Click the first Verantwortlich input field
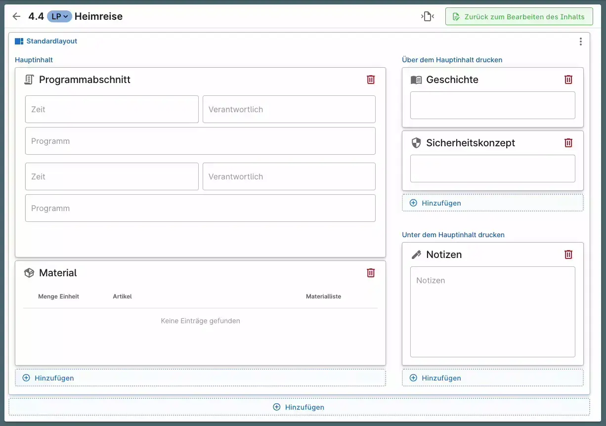The width and height of the screenshot is (606, 426). pos(289,109)
